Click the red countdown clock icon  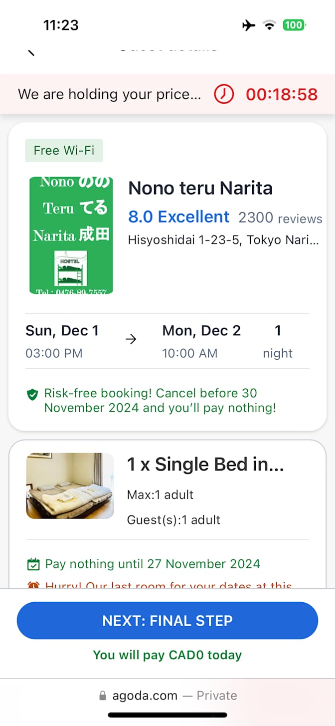point(224,94)
